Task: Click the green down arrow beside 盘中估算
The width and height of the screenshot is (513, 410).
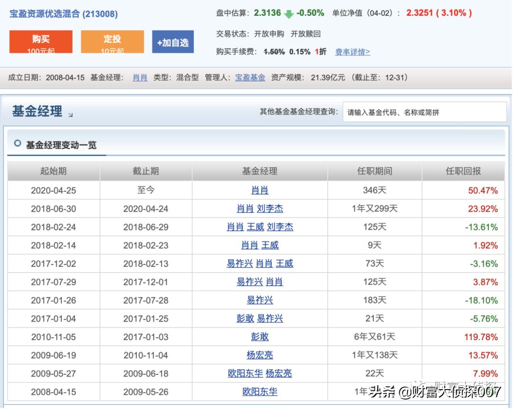Action: [x=290, y=14]
